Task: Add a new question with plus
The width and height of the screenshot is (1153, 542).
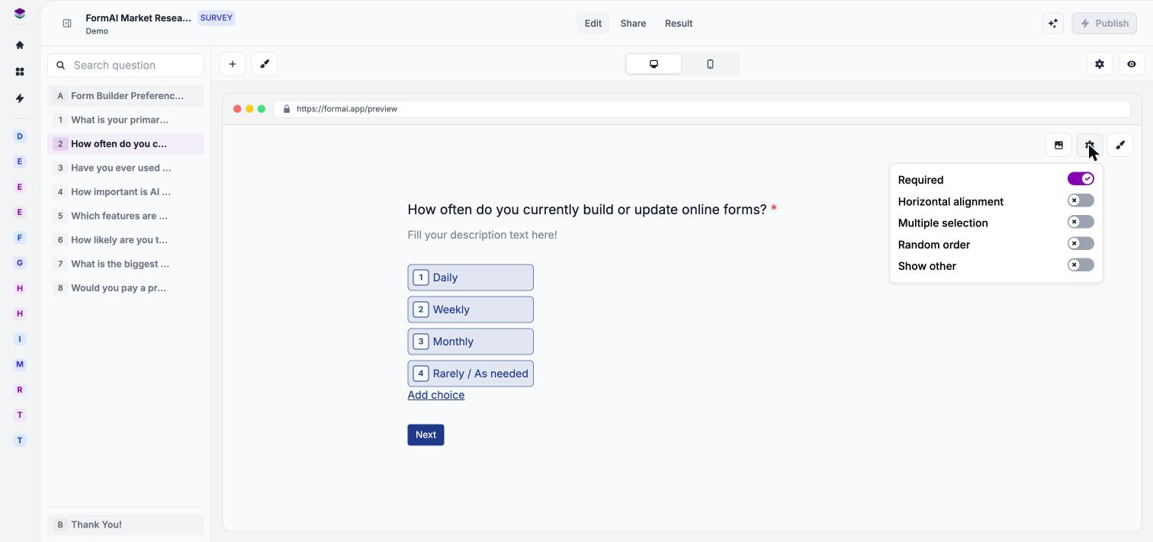Action: coord(233,64)
